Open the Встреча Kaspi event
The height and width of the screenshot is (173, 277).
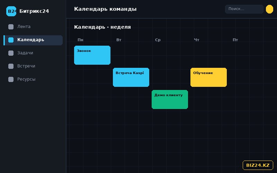click(x=131, y=77)
